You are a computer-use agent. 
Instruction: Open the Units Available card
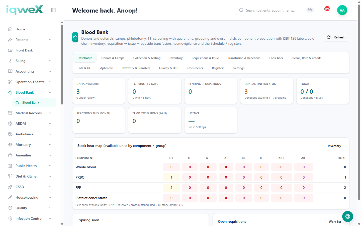click(99, 91)
